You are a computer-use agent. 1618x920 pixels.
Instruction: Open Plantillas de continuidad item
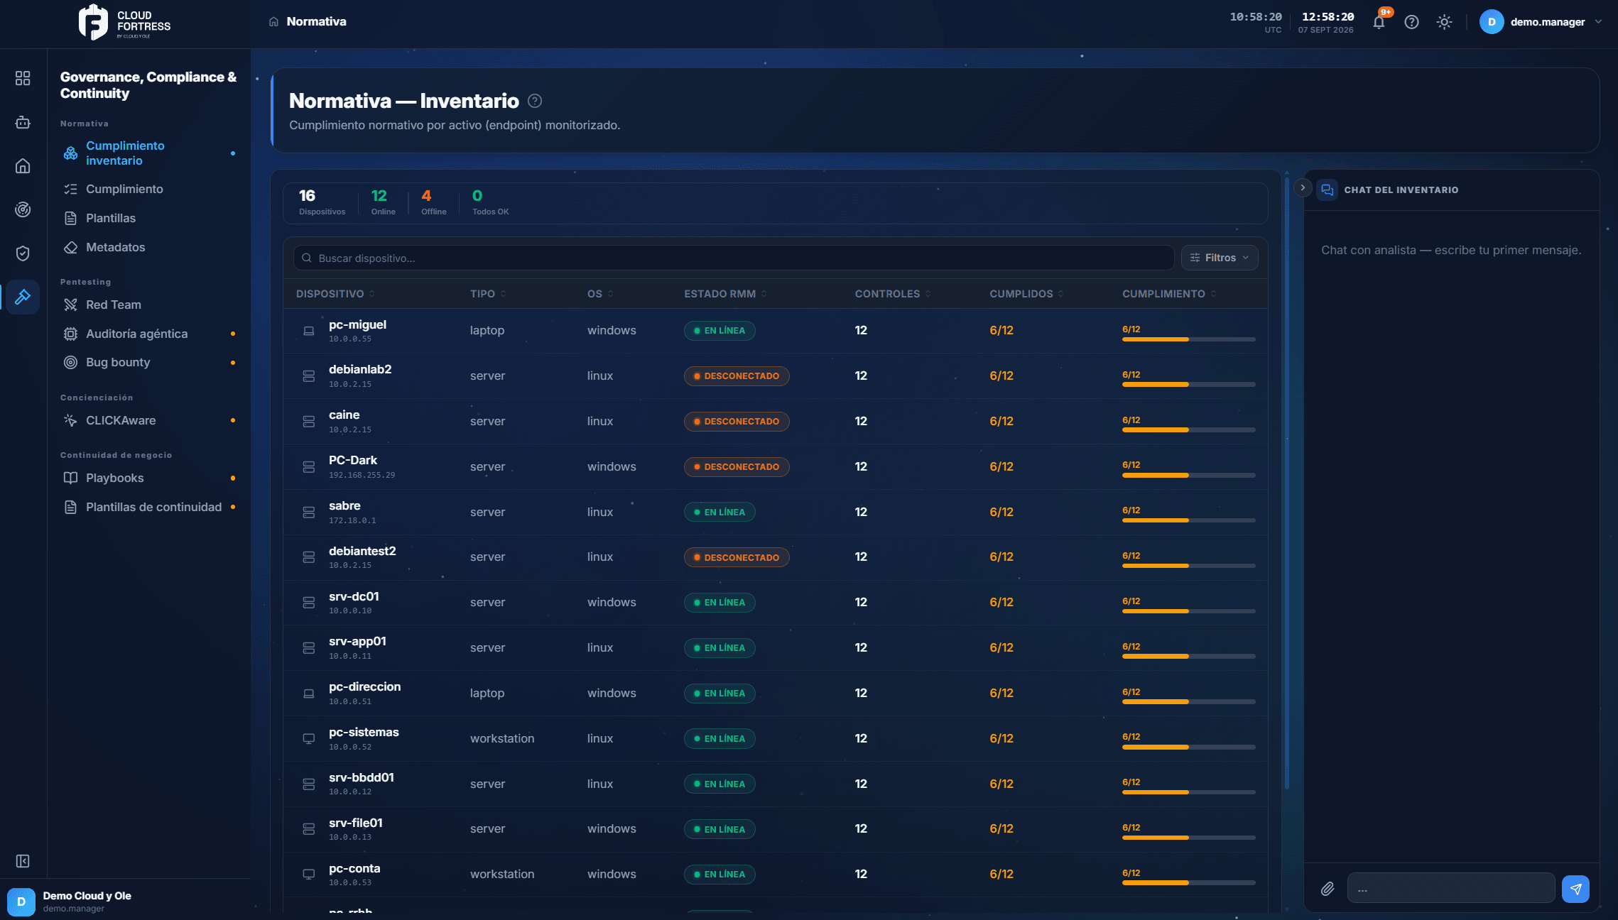(149, 507)
